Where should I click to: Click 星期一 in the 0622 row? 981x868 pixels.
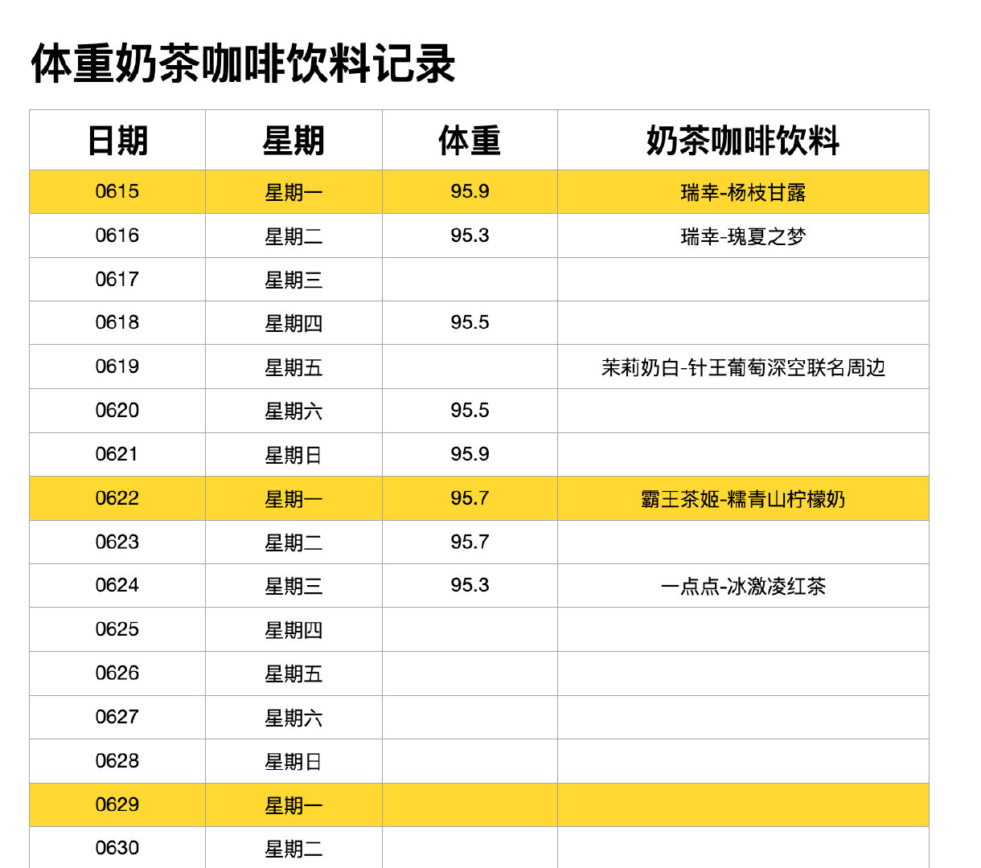293,498
